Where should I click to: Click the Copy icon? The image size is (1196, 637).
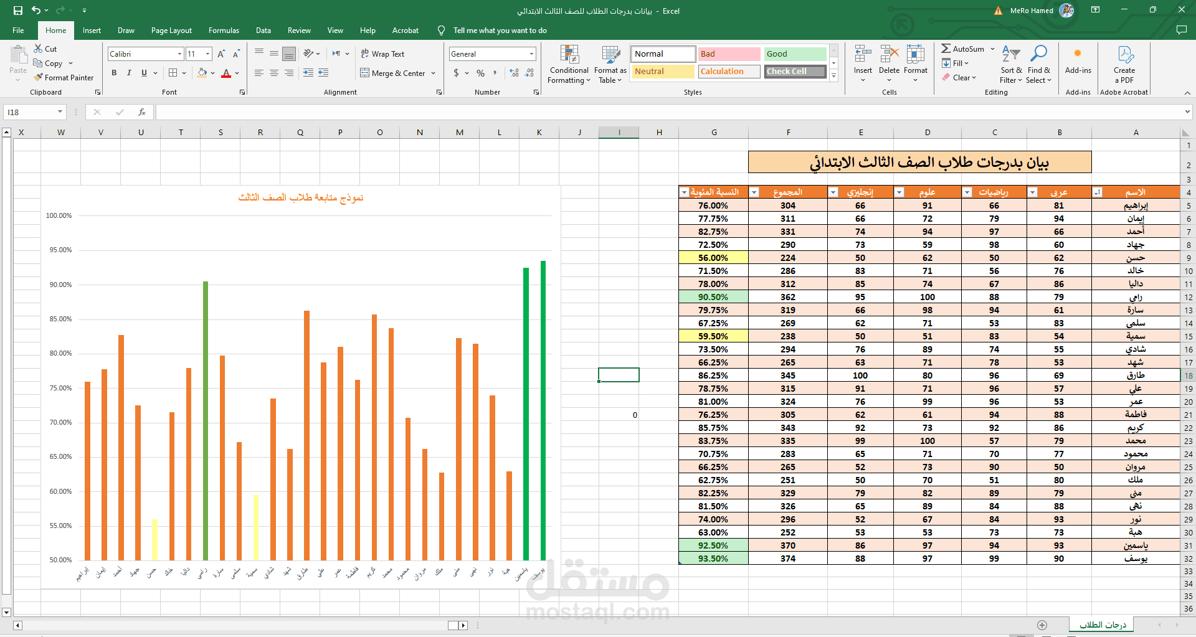click(x=38, y=63)
